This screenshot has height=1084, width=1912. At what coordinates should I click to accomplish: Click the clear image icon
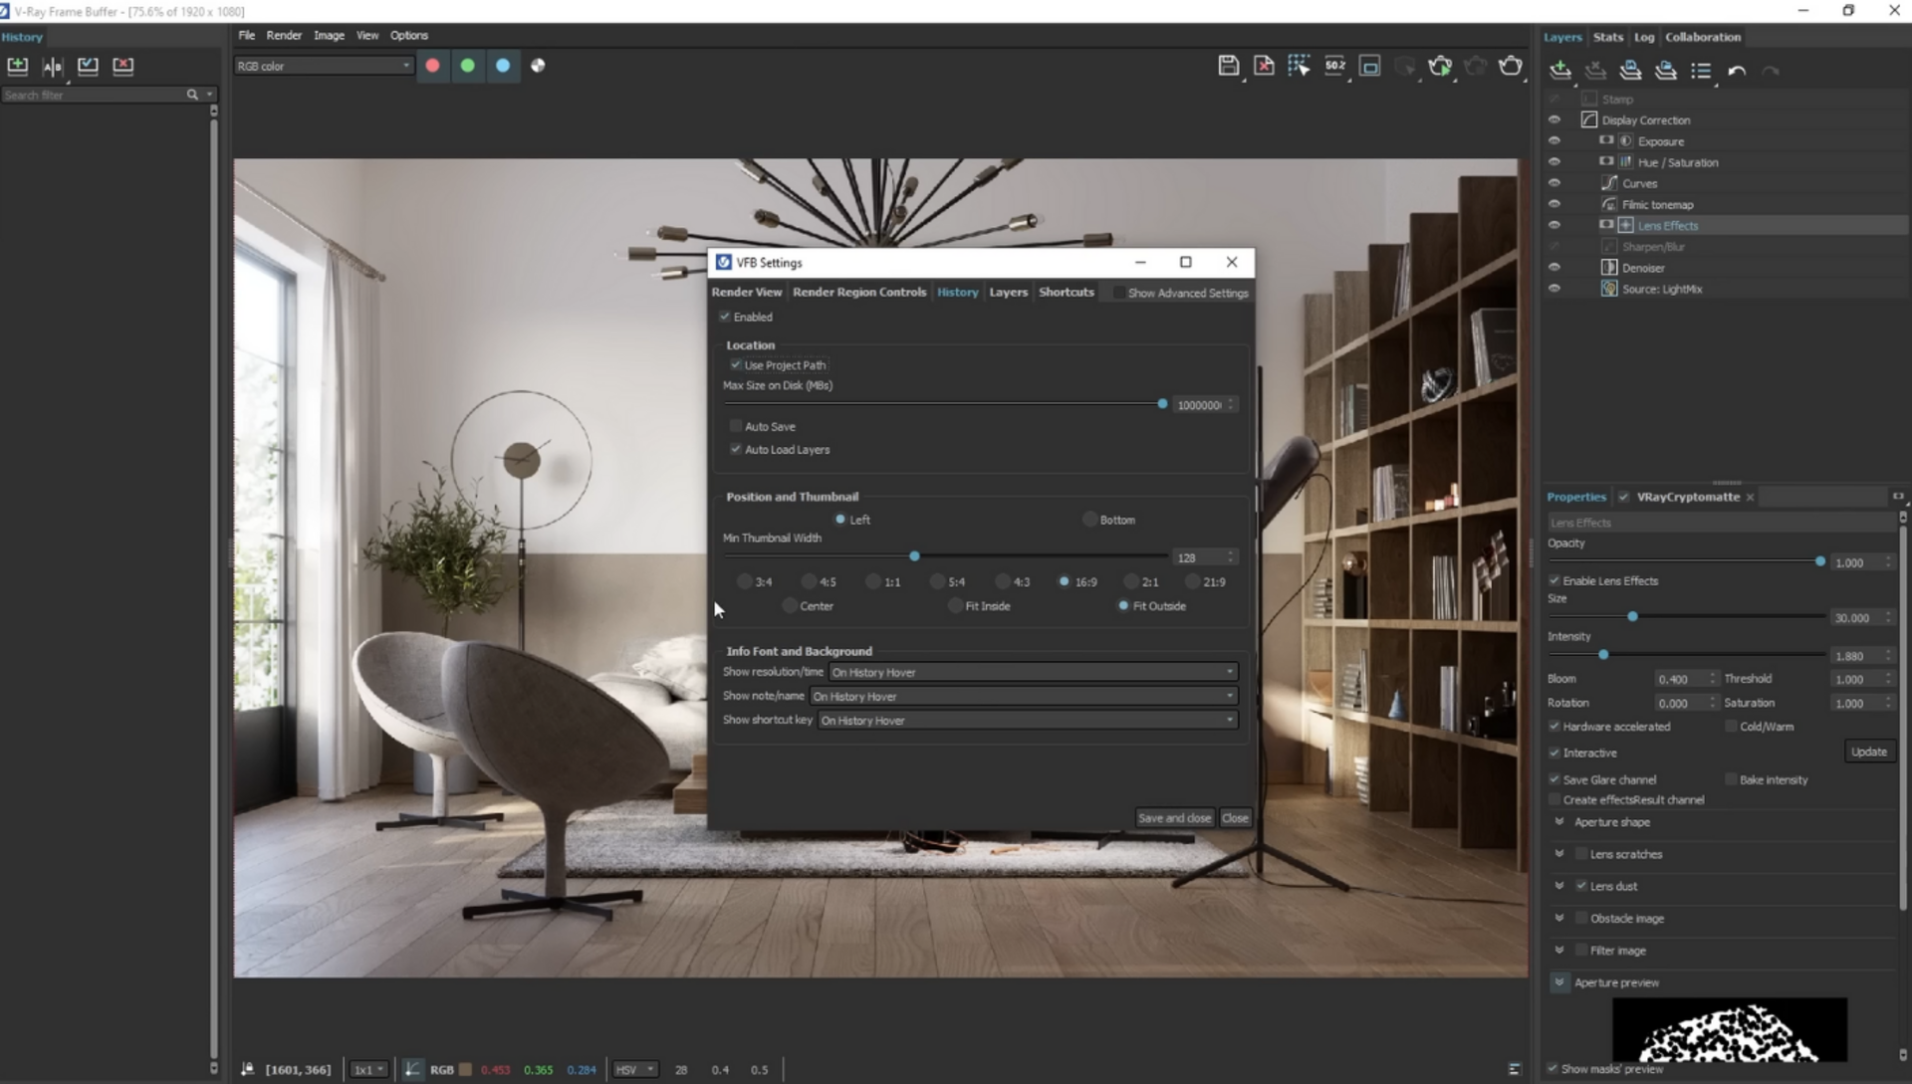click(x=1264, y=66)
